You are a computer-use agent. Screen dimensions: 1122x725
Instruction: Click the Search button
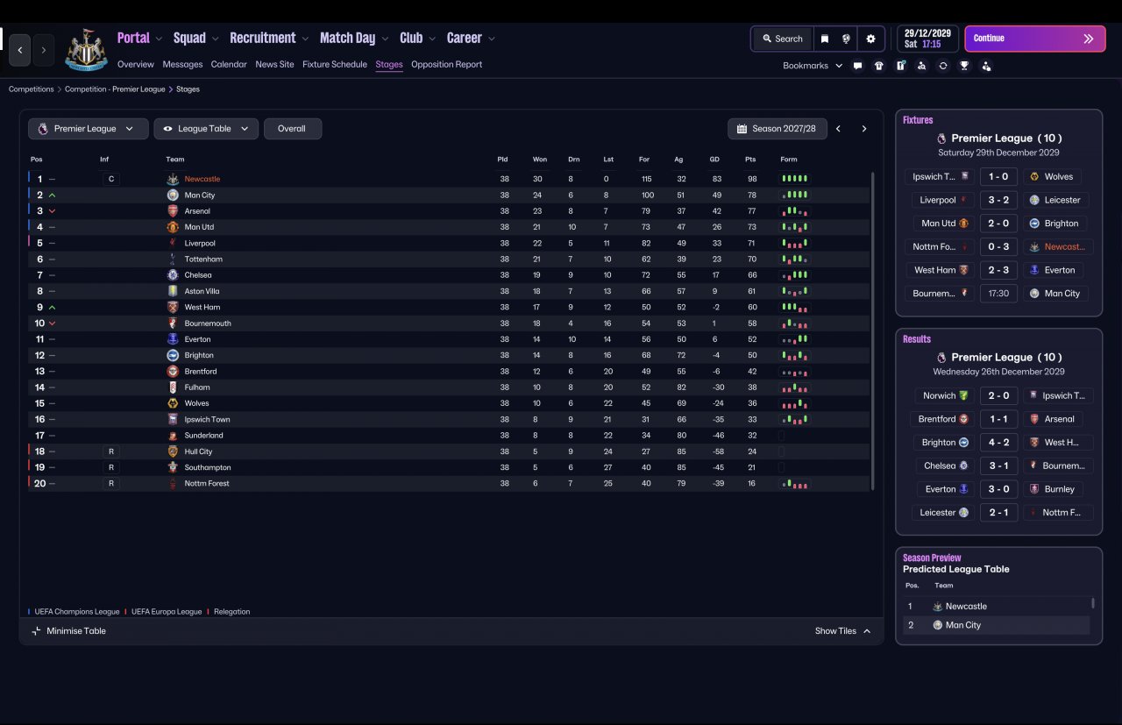pos(783,39)
